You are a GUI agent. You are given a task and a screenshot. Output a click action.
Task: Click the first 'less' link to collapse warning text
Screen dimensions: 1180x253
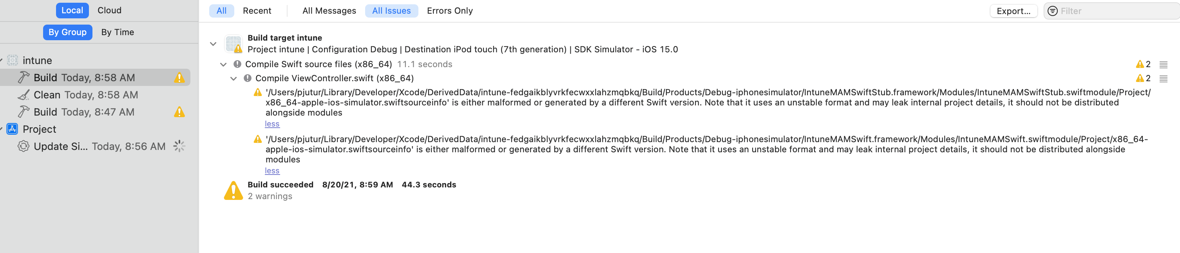point(271,123)
